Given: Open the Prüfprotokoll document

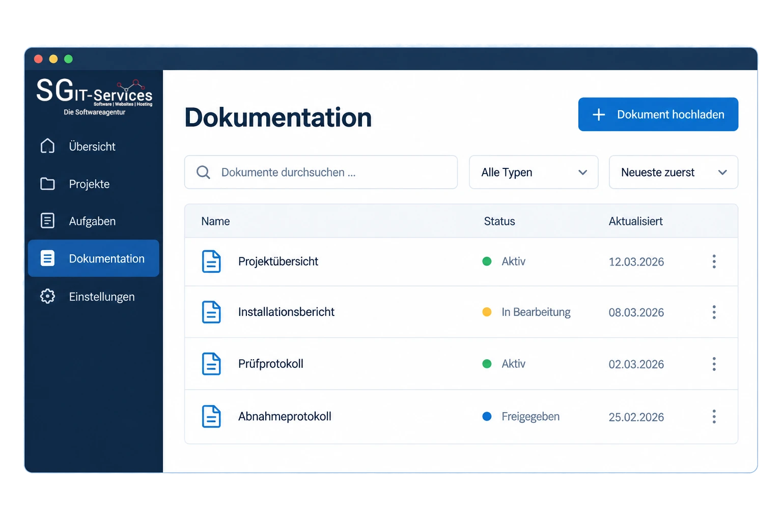Looking at the screenshot, I should pyautogui.click(x=271, y=364).
